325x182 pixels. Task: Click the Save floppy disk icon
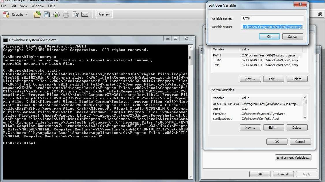(47, 14)
